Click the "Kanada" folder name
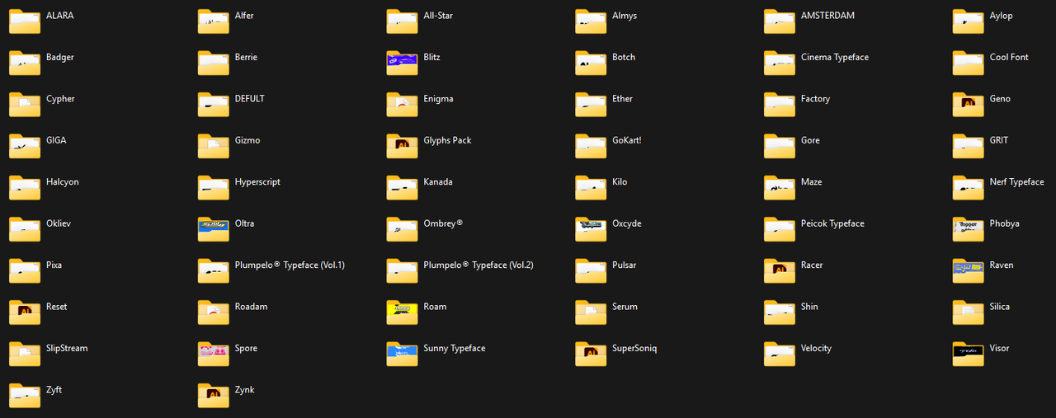Image resolution: width=1056 pixels, height=418 pixels. [438, 182]
